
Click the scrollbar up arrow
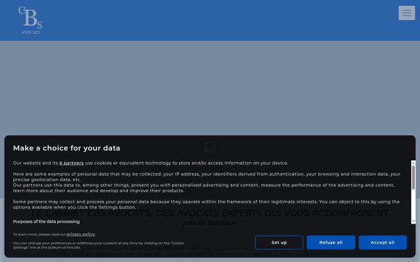pyautogui.click(x=414, y=162)
